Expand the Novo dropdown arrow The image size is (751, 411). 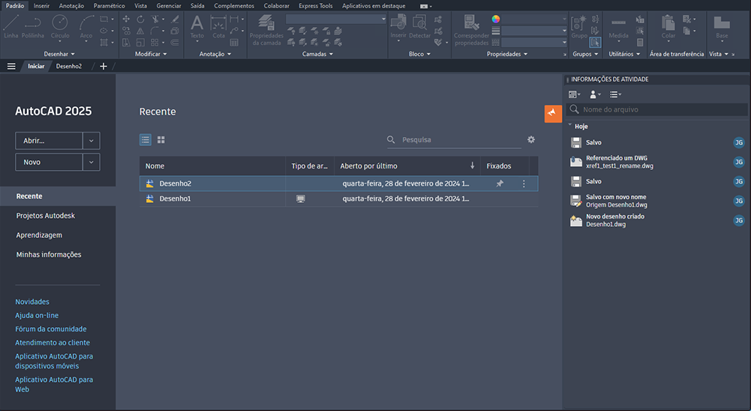91,162
